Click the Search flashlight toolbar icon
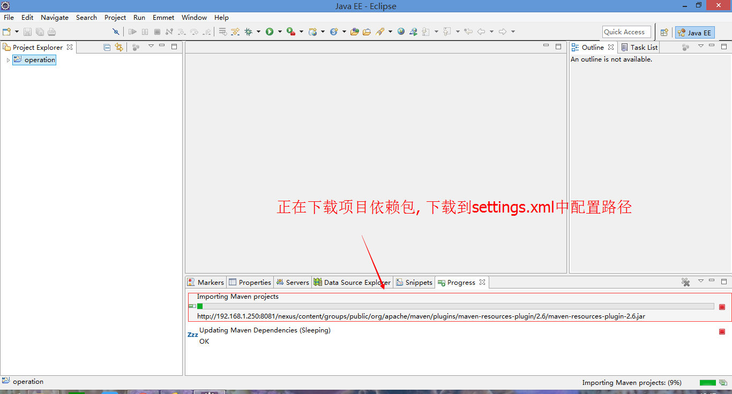 pos(380,32)
